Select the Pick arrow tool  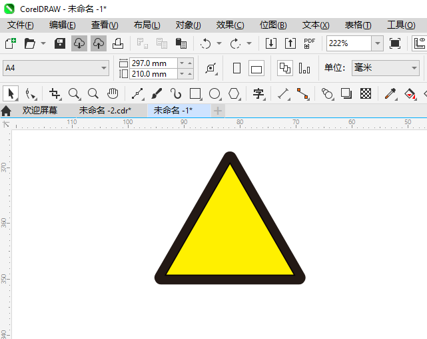pos(11,94)
